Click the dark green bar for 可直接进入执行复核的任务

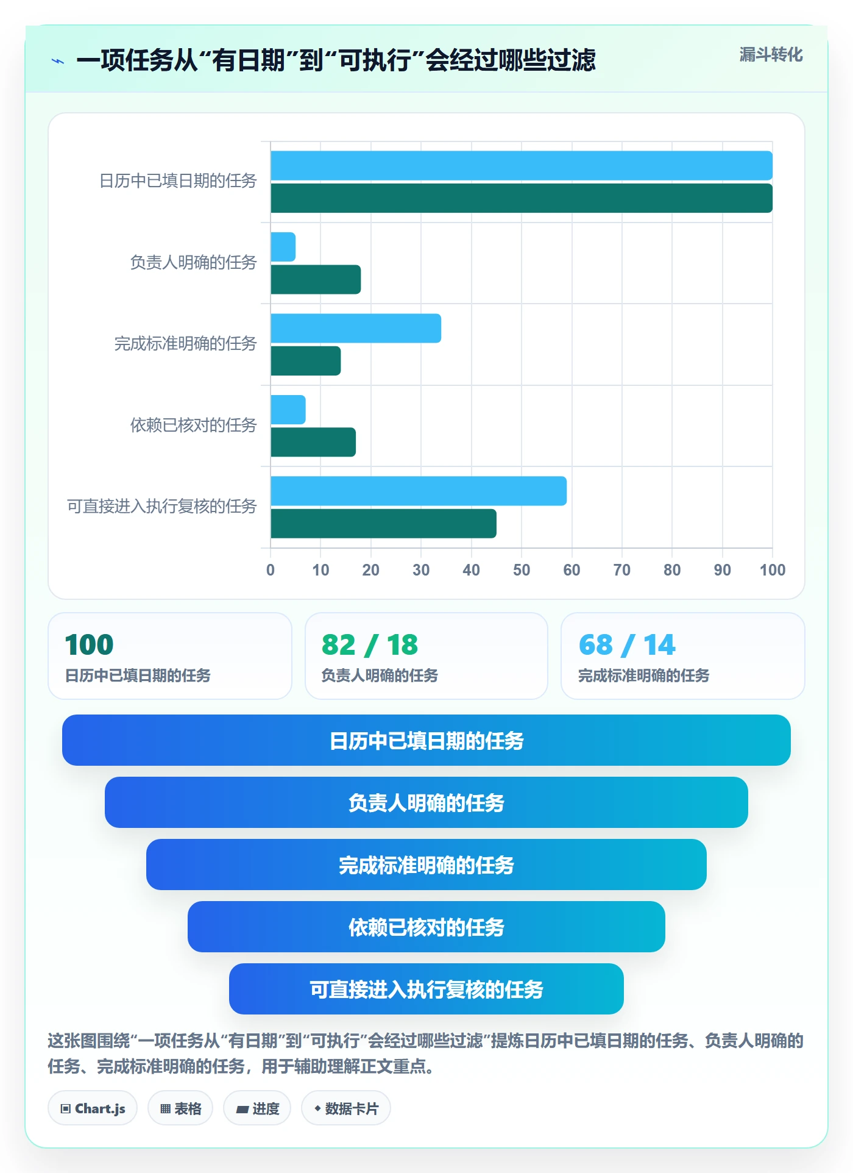383,524
